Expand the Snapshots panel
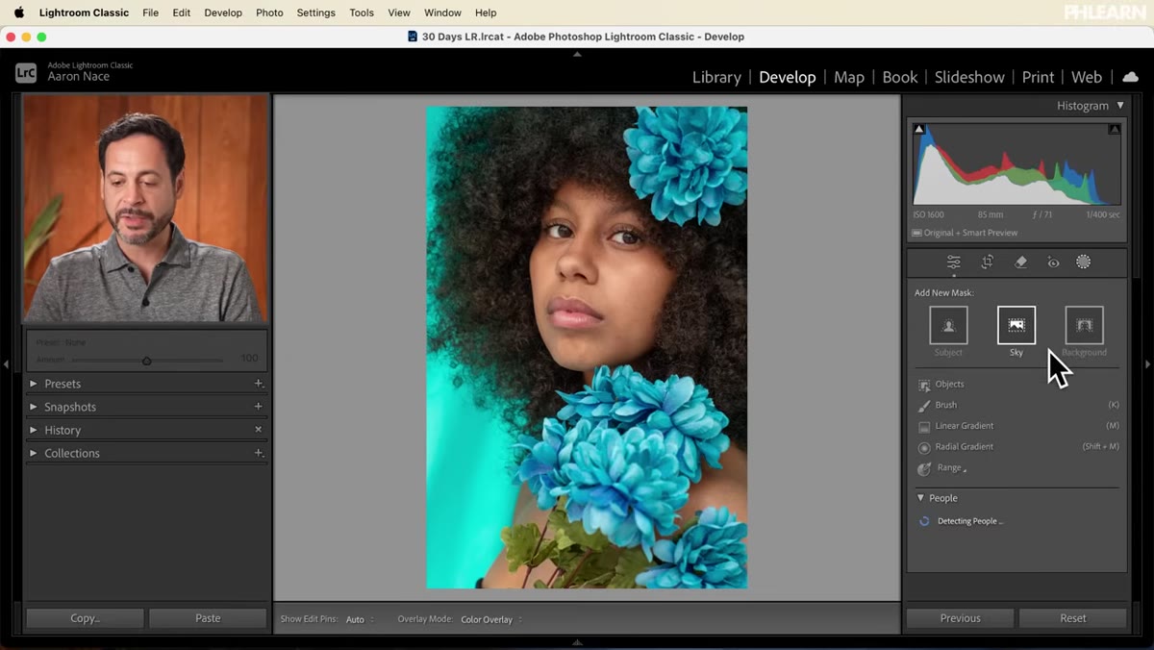Viewport: 1154px width, 650px height. click(34, 407)
